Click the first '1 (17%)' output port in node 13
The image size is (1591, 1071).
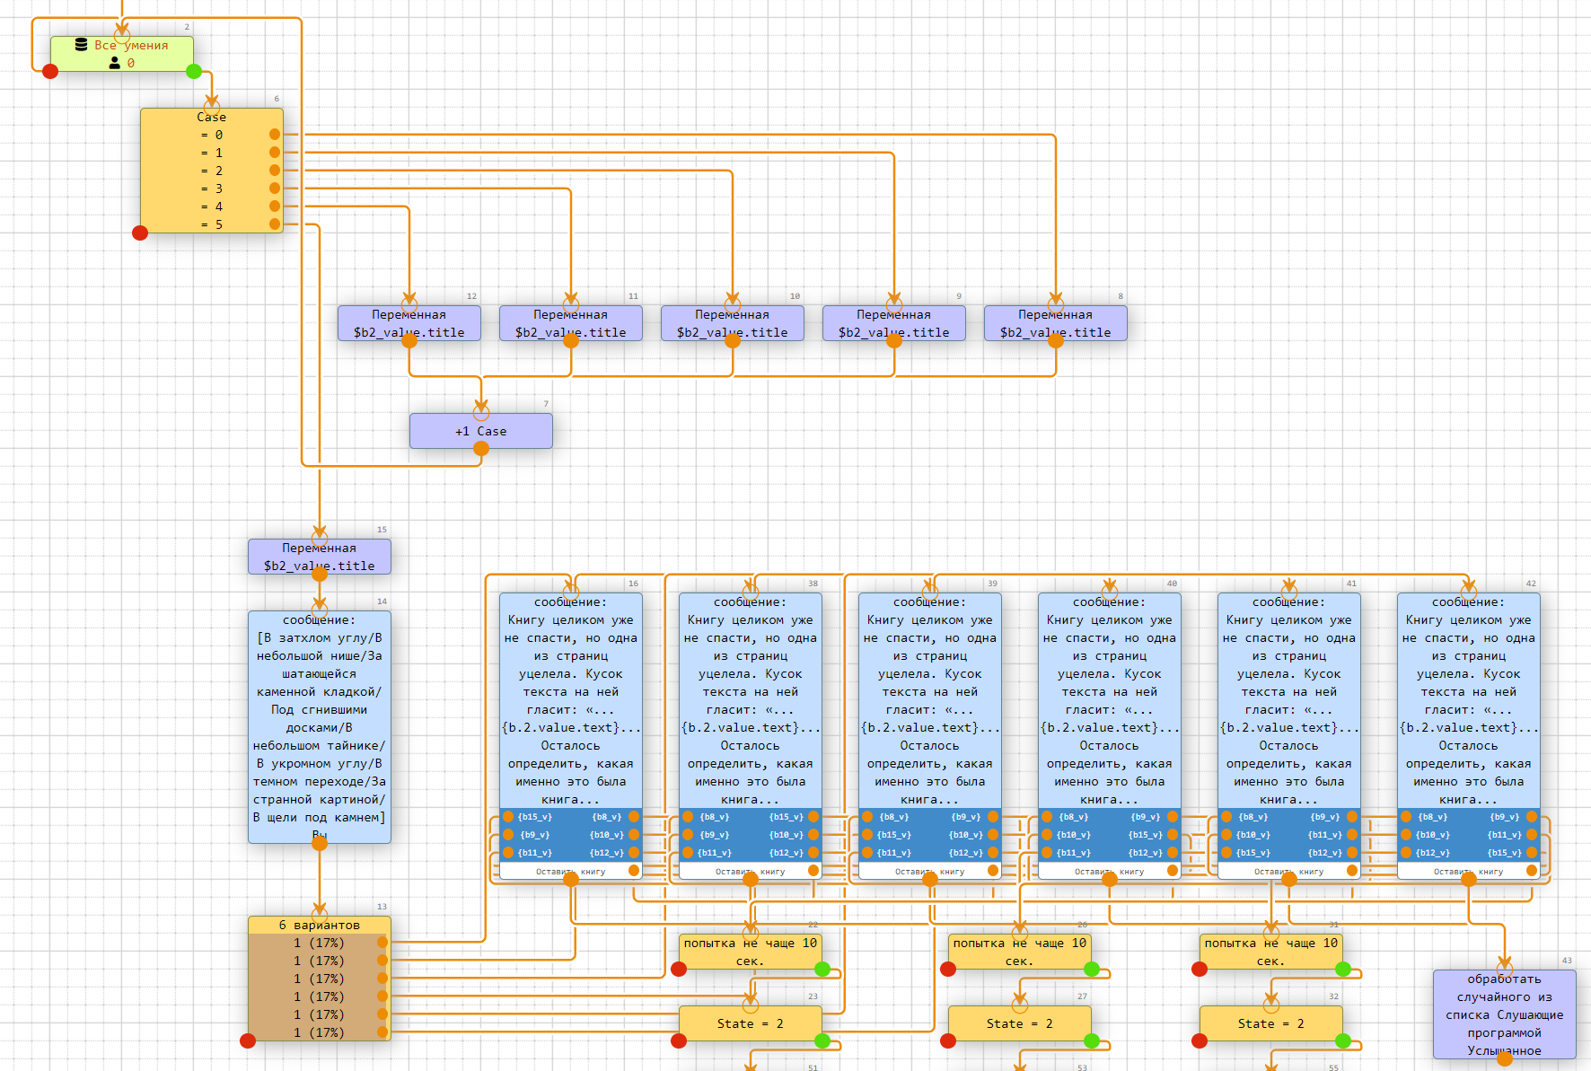point(382,943)
